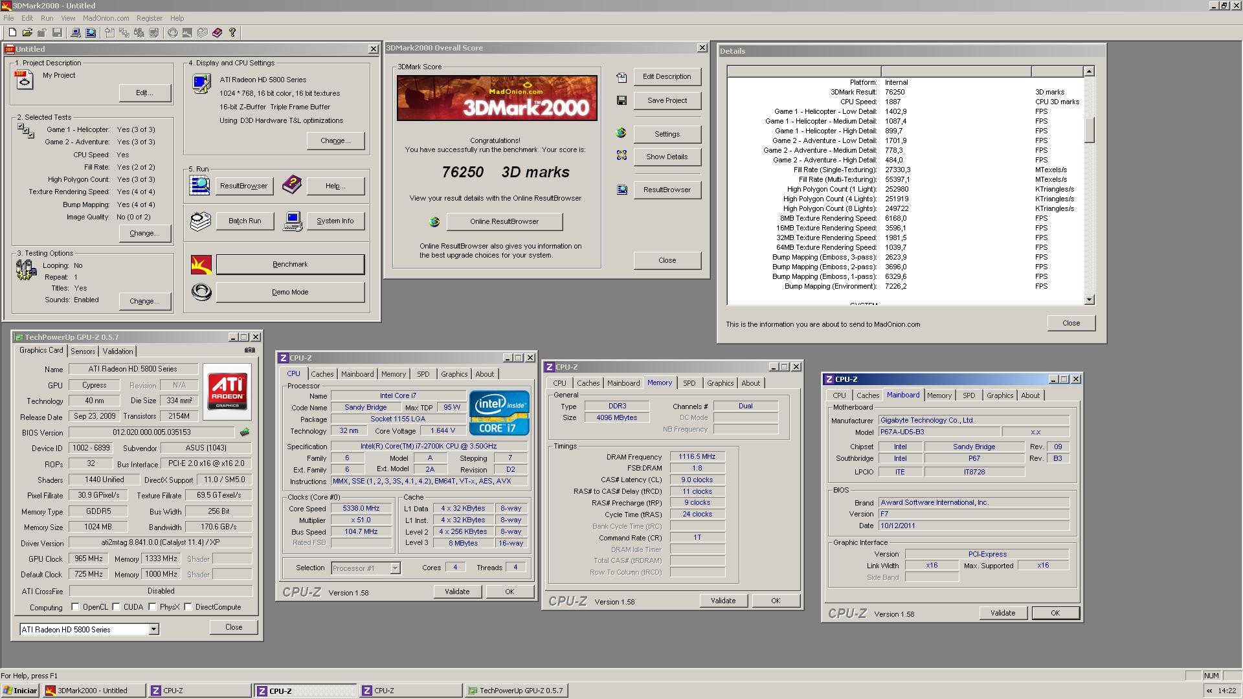Click the Intel Core i7 logo in CPU-Z
This screenshot has width=1243, height=699.
click(499, 412)
